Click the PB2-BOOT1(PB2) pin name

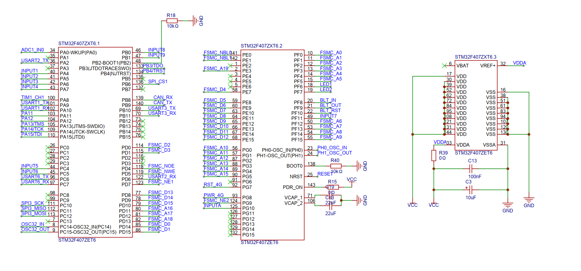click(111, 63)
